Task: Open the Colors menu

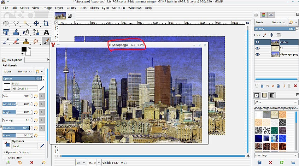Action: 71,8
